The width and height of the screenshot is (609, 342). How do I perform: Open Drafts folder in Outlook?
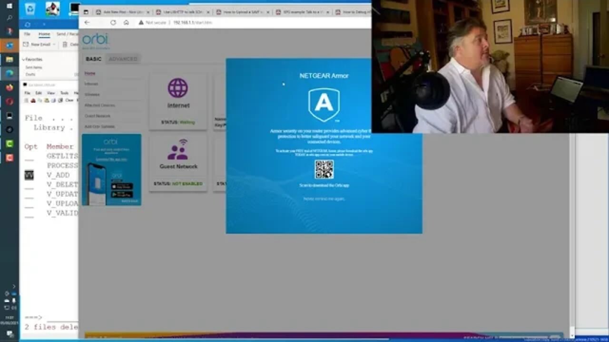pos(30,75)
